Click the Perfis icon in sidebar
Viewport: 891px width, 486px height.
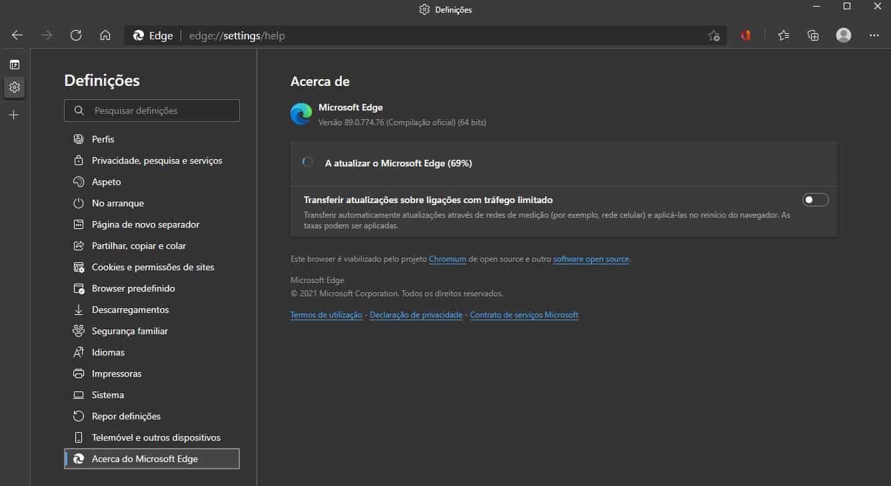tap(79, 139)
